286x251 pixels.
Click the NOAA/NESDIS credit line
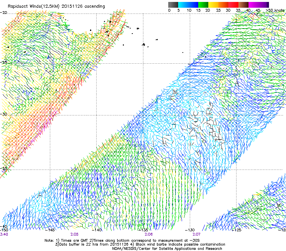pyautogui.click(x=167, y=248)
